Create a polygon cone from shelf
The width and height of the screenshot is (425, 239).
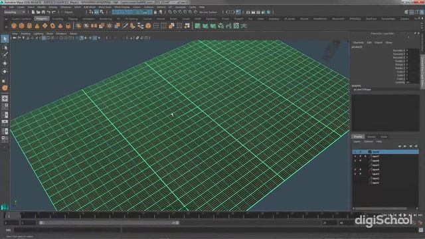[x=37, y=26]
